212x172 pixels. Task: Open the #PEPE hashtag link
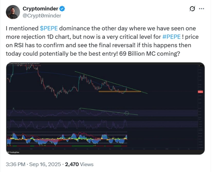coord(171,37)
